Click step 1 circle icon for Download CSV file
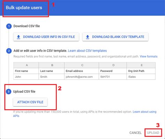Screen dimensions: 165x139 (9, 26)
